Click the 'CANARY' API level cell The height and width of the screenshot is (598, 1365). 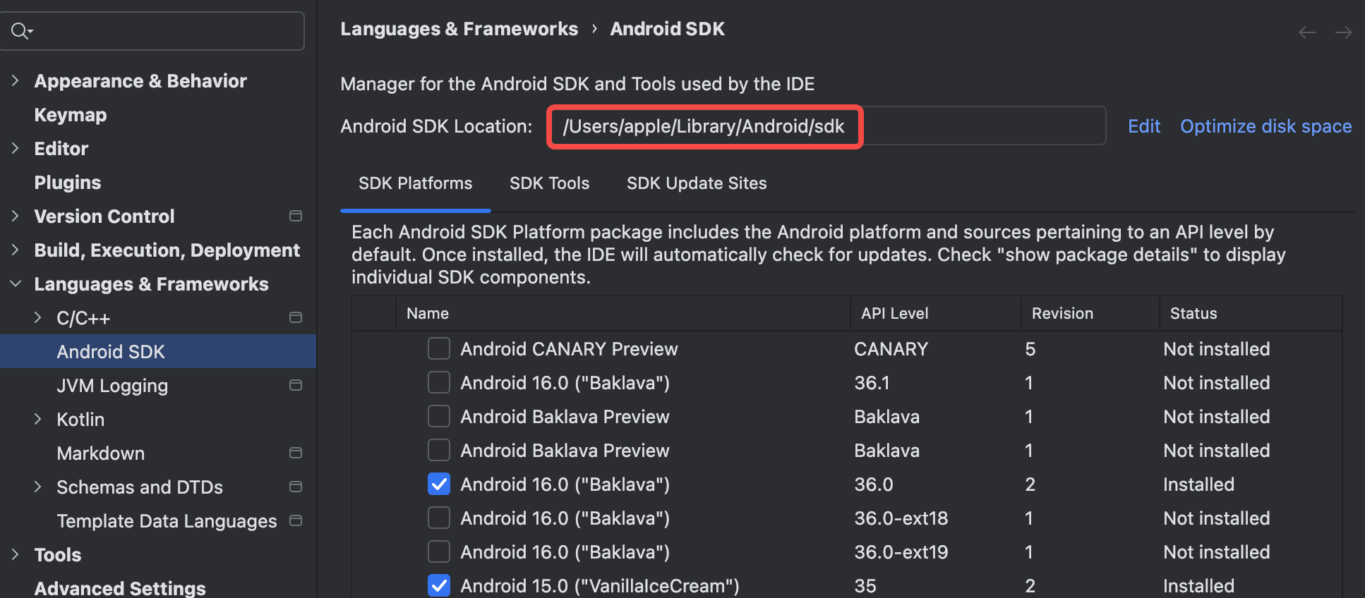(x=891, y=348)
